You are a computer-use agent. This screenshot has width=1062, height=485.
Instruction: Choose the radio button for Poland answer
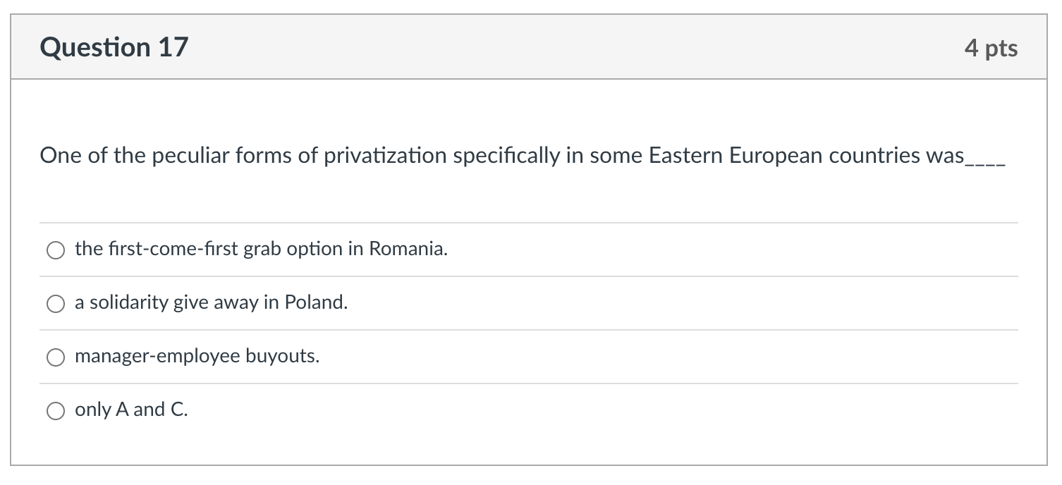56,304
